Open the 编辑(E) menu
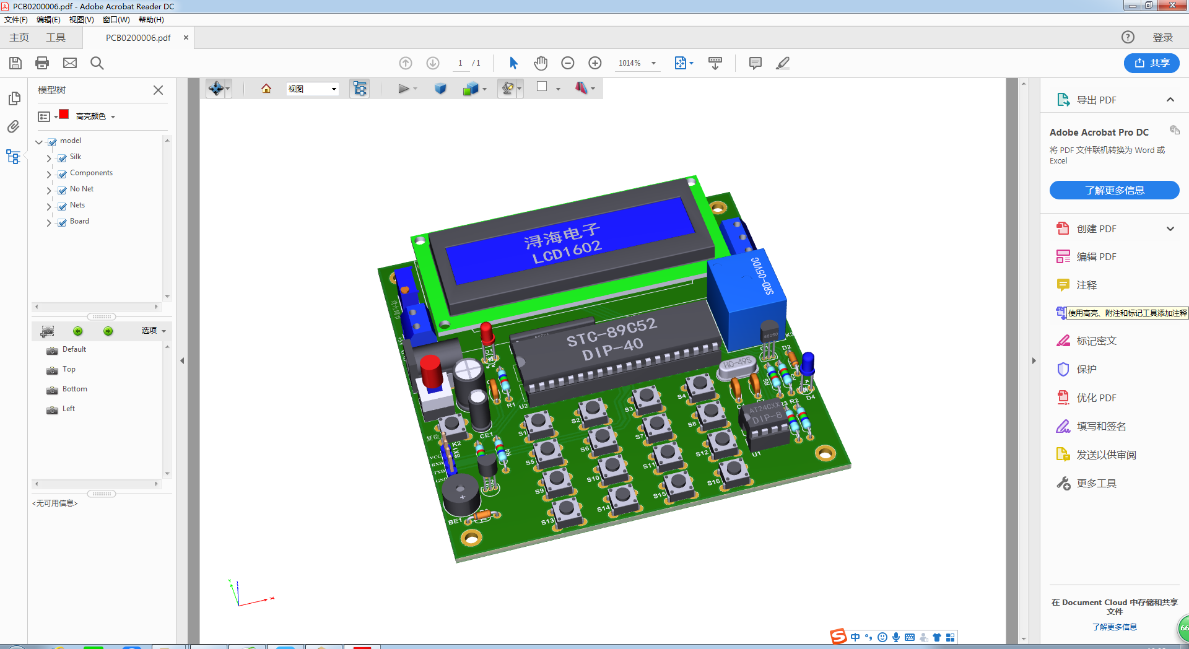 48,20
